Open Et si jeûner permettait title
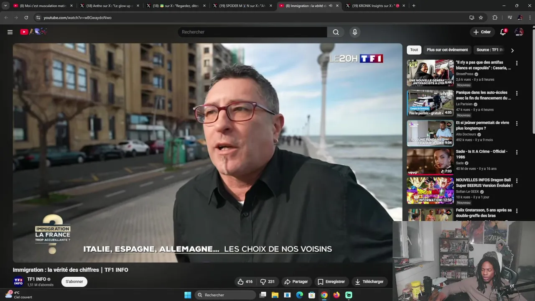The image size is (535, 301). point(482,125)
